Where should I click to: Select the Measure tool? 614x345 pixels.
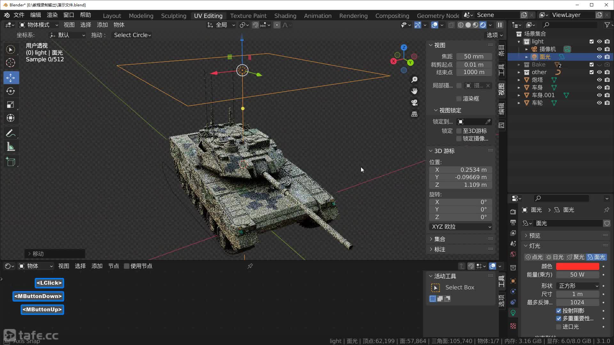pyautogui.click(x=11, y=146)
